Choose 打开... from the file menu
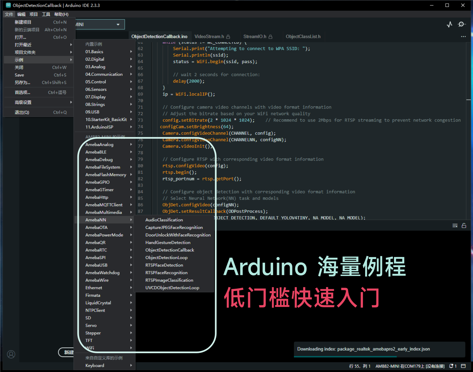473x372 pixels. click(39, 37)
